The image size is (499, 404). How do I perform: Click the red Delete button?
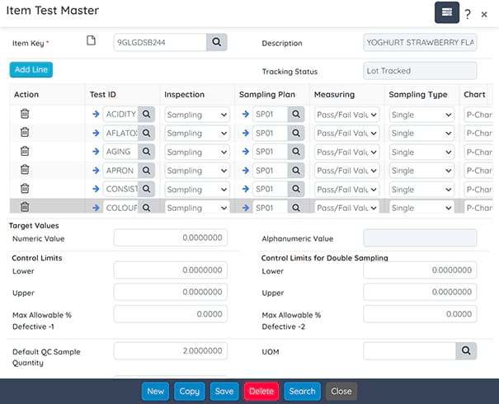click(x=261, y=391)
